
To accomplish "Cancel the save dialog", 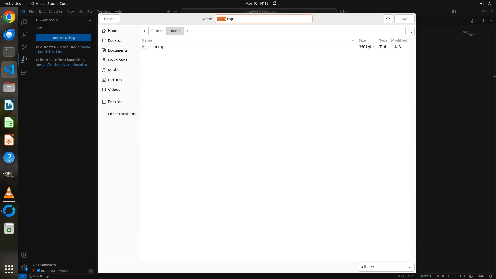I will [110, 19].
